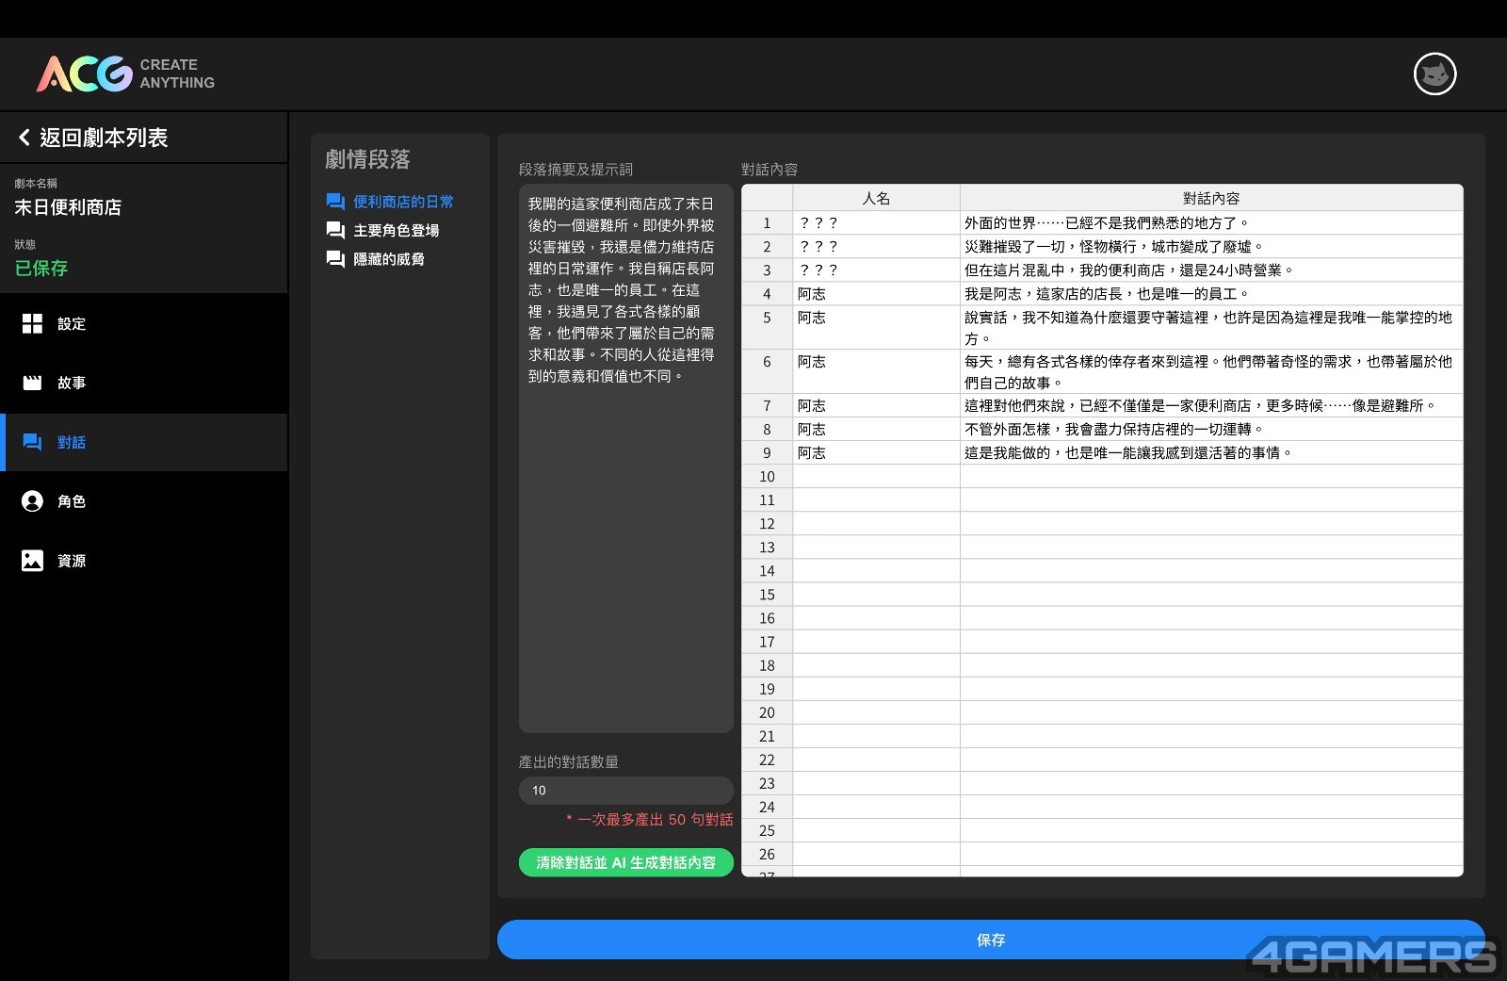Click the 對話內容 column header
This screenshot has width=1507, height=981.
click(x=1211, y=198)
